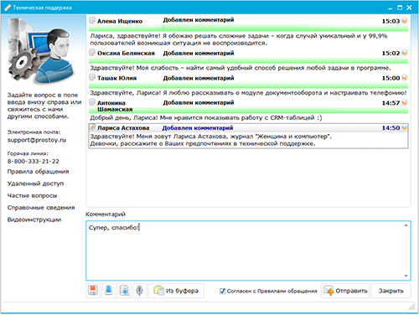
Task: Minimize the Техническая поддержка window
Action: (390, 8)
